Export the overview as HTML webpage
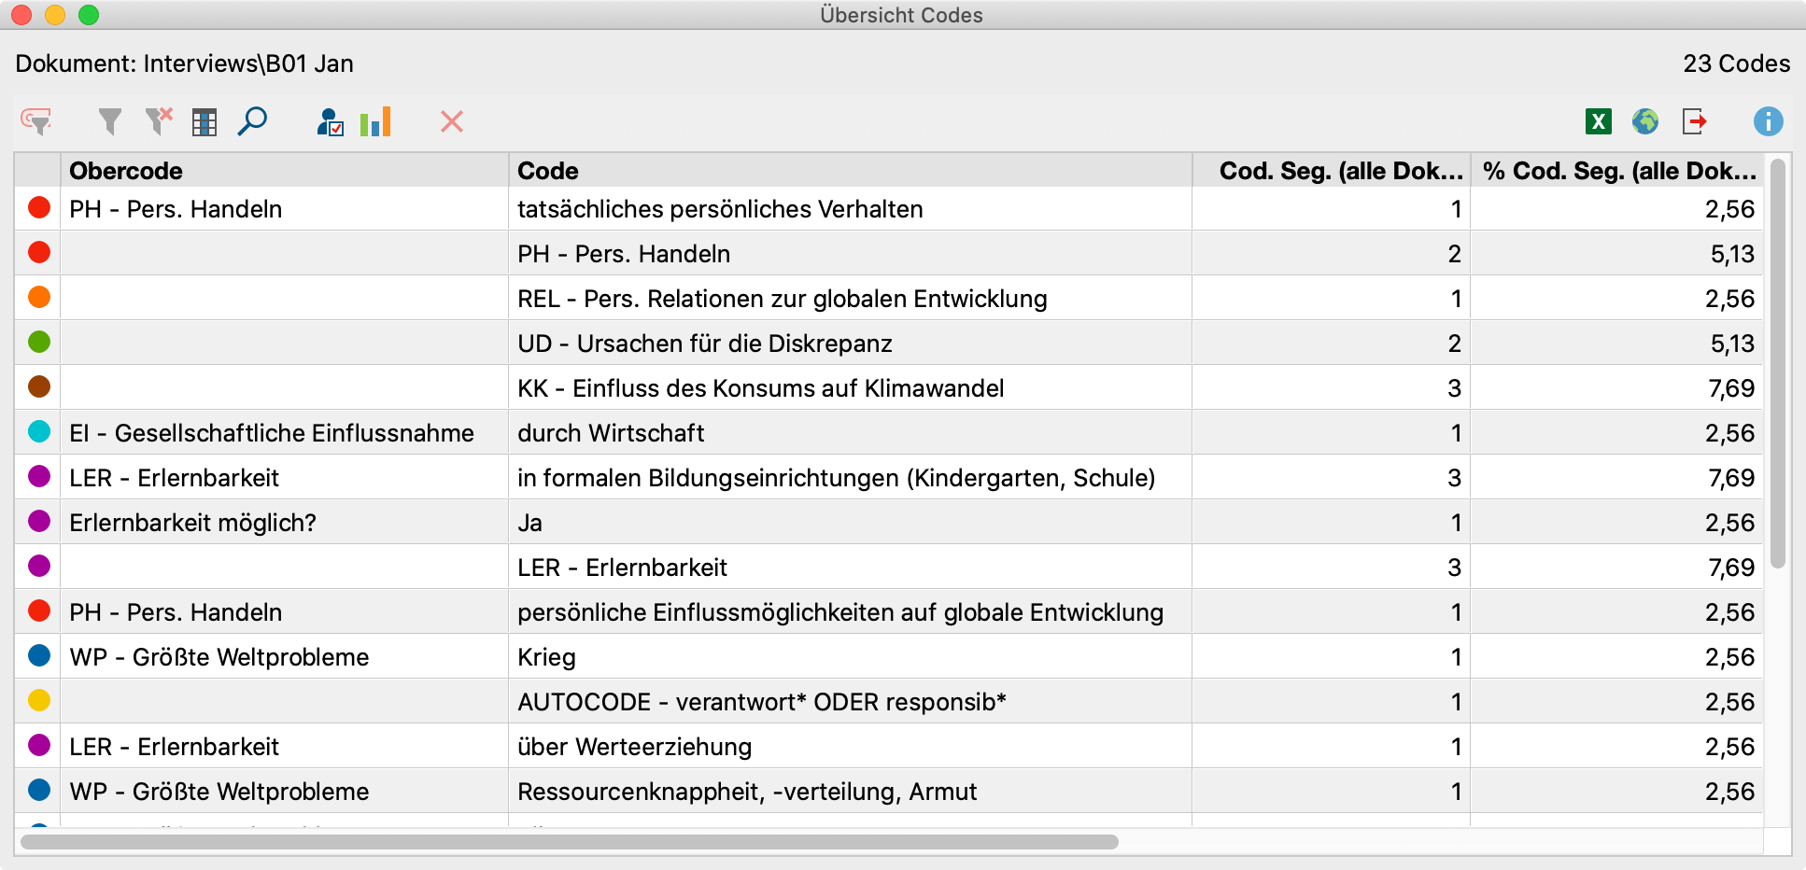 point(1646,121)
